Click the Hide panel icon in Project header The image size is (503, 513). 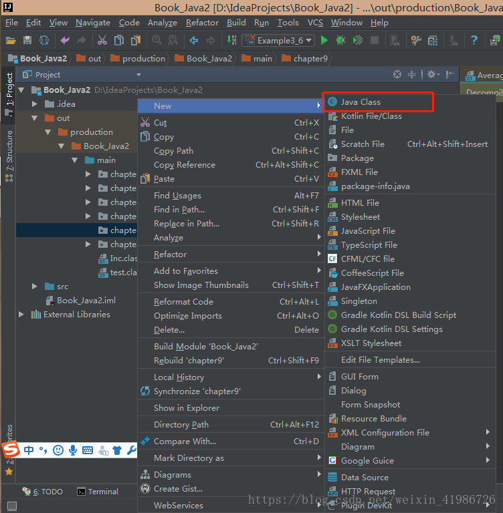[x=450, y=75]
